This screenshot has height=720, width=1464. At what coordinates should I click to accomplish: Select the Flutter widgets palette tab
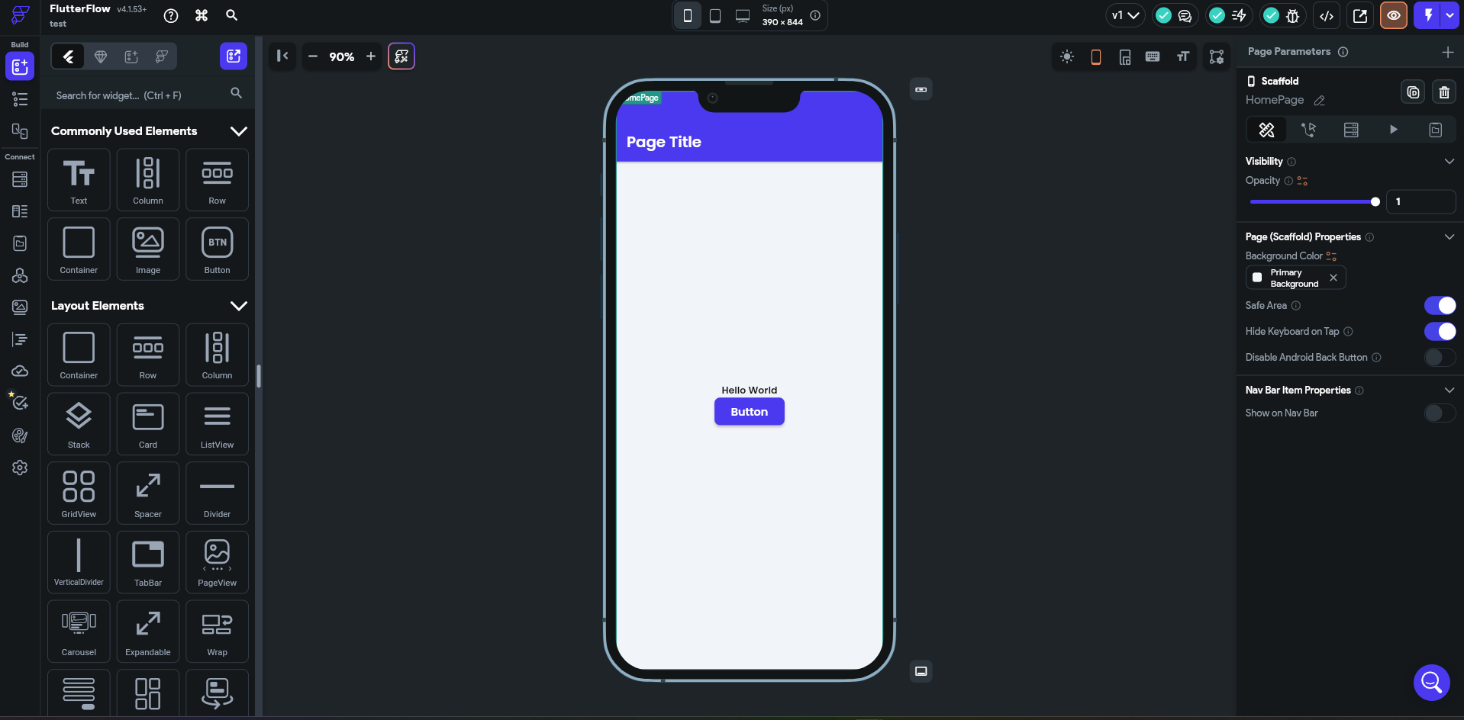click(68, 56)
